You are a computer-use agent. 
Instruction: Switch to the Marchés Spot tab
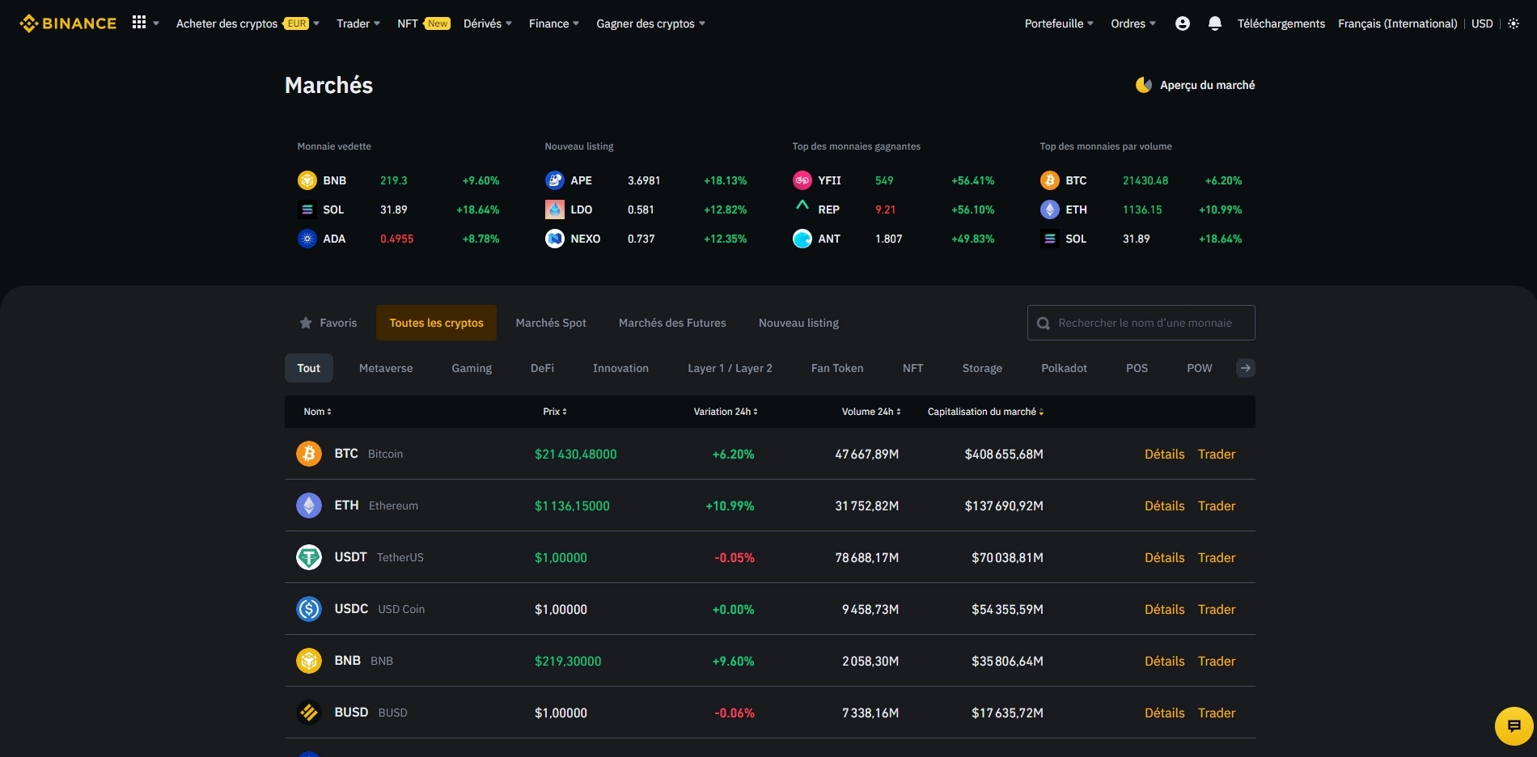[x=551, y=323]
